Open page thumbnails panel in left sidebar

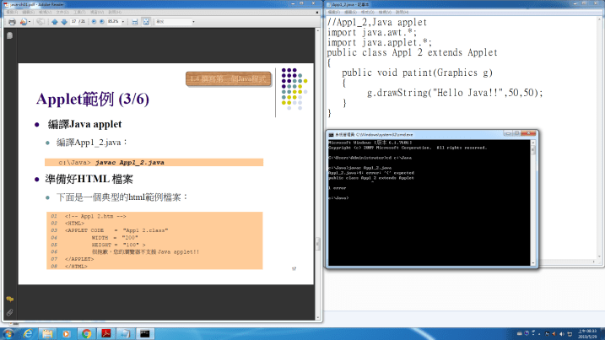[x=9, y=36]
